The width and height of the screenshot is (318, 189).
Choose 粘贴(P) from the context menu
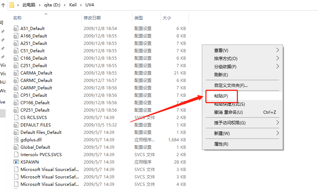click(242, 96)
